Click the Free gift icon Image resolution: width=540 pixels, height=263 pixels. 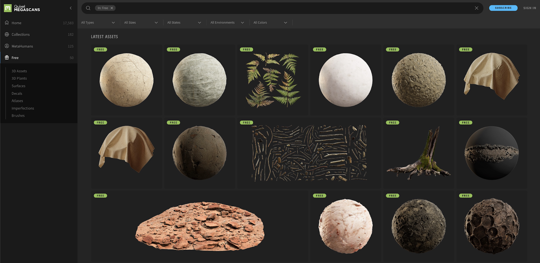pyautogui.click(x=7, y=57)
